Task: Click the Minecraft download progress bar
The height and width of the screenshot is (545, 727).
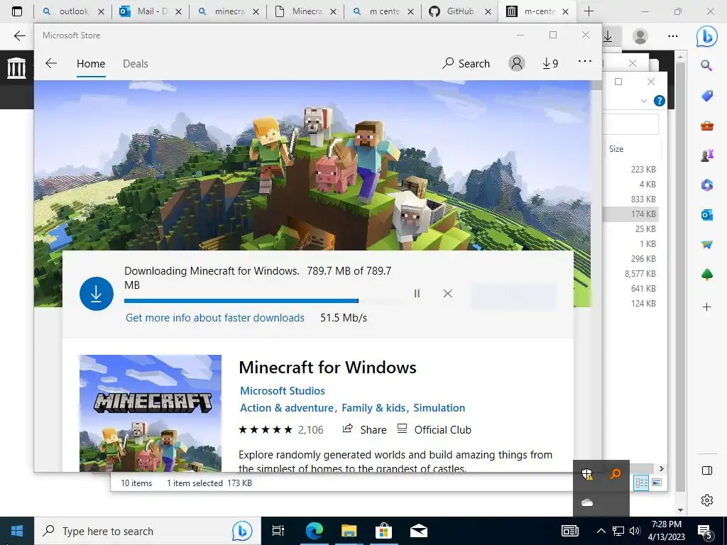Action: (263, 301)
